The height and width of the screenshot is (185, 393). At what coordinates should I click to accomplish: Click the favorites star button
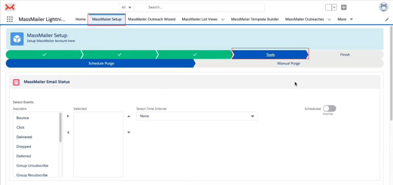point(329,8)
